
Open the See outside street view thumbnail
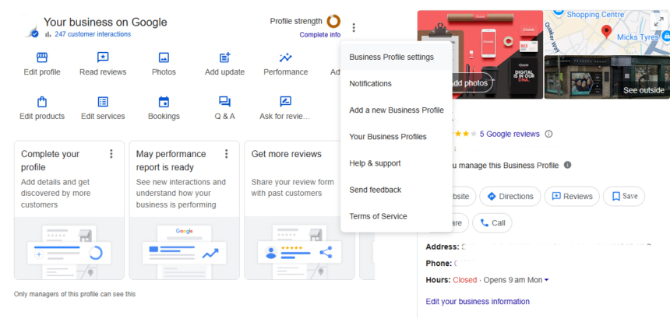(x=606, y=76)
